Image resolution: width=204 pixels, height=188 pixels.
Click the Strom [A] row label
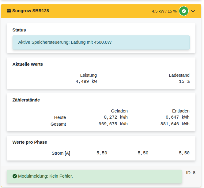(61, 153)
